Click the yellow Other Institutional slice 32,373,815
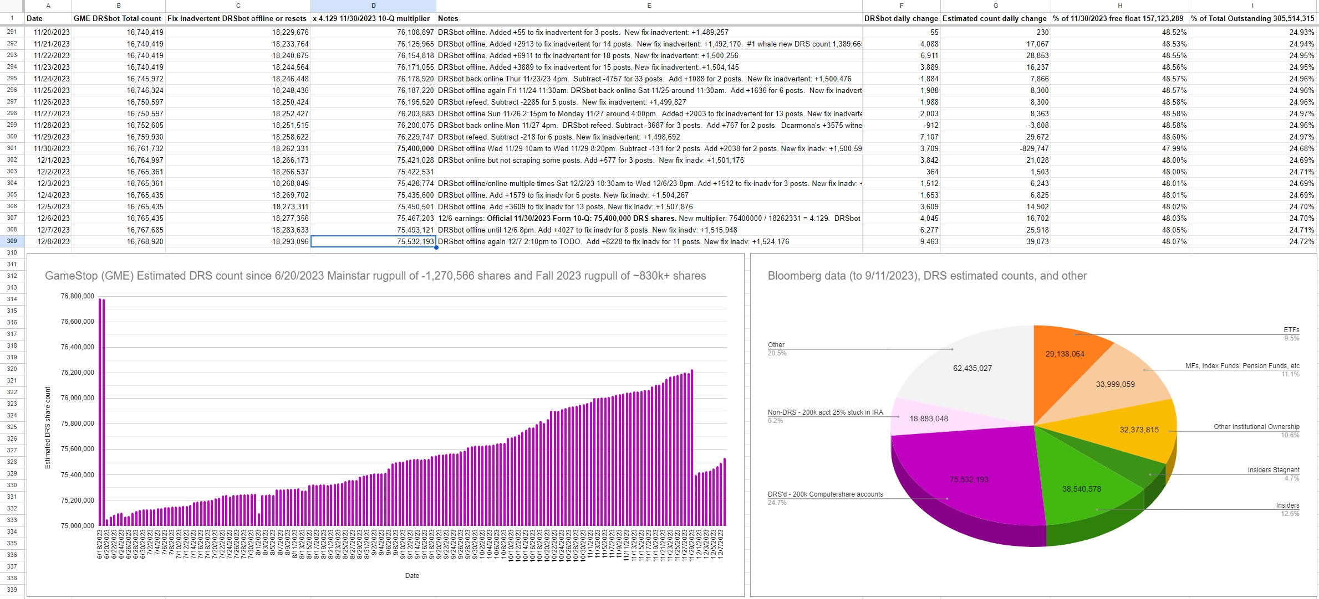The width and height of the screenshot is (1319, 599). [1139, 430]
